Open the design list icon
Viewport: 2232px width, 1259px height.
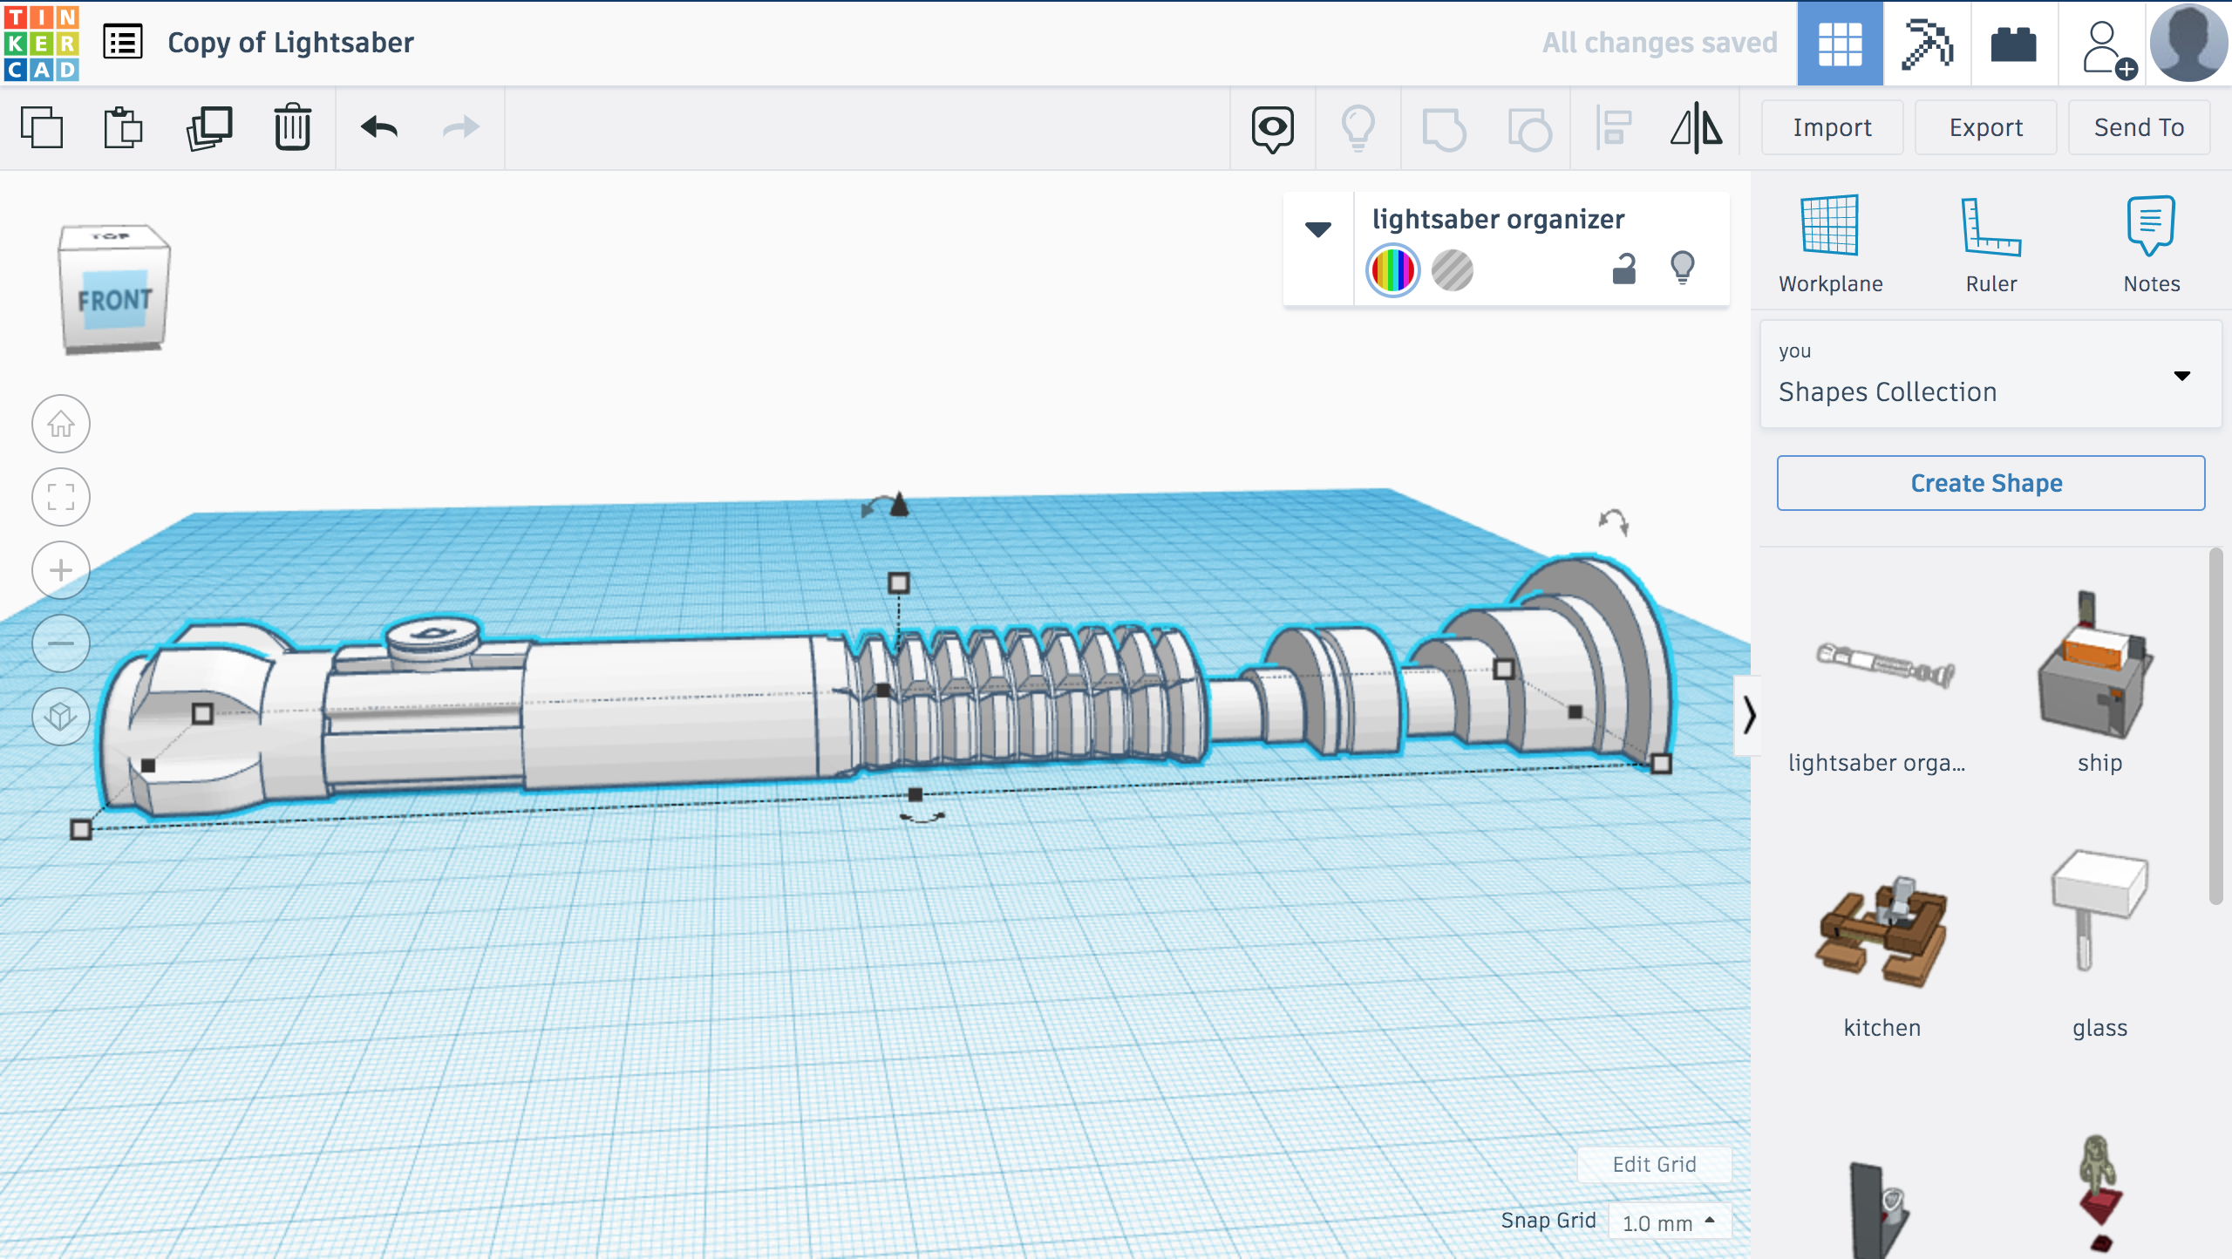point(123,42)
